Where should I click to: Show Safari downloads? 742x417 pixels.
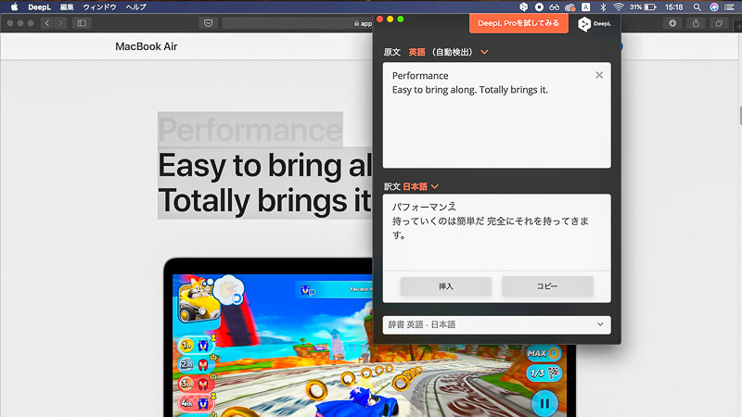coord(672,23)
